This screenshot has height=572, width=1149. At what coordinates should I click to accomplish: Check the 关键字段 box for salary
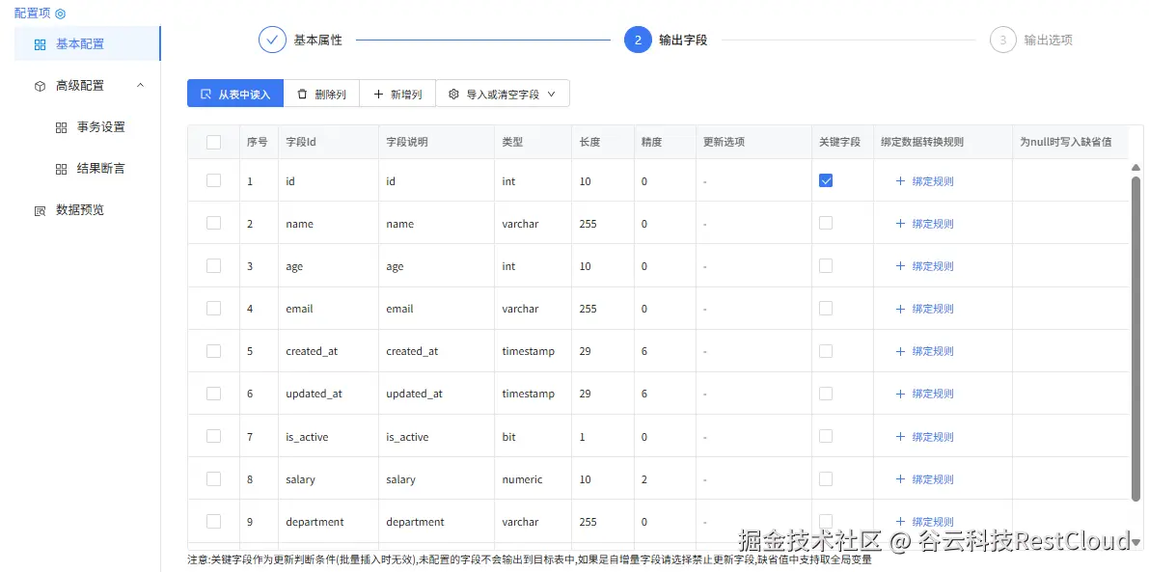pyautogui.click(x=826, y=479)
